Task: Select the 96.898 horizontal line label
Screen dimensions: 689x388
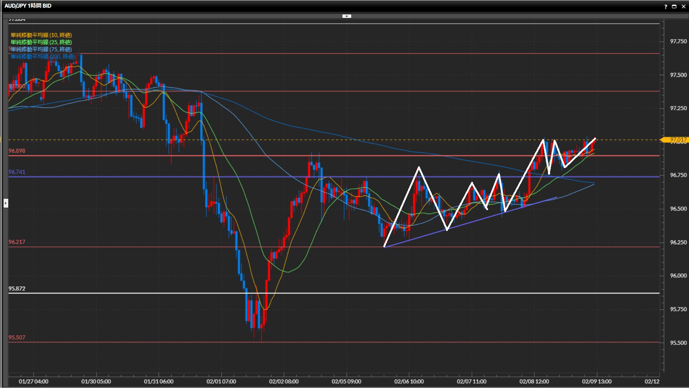Action: (17, 151)
